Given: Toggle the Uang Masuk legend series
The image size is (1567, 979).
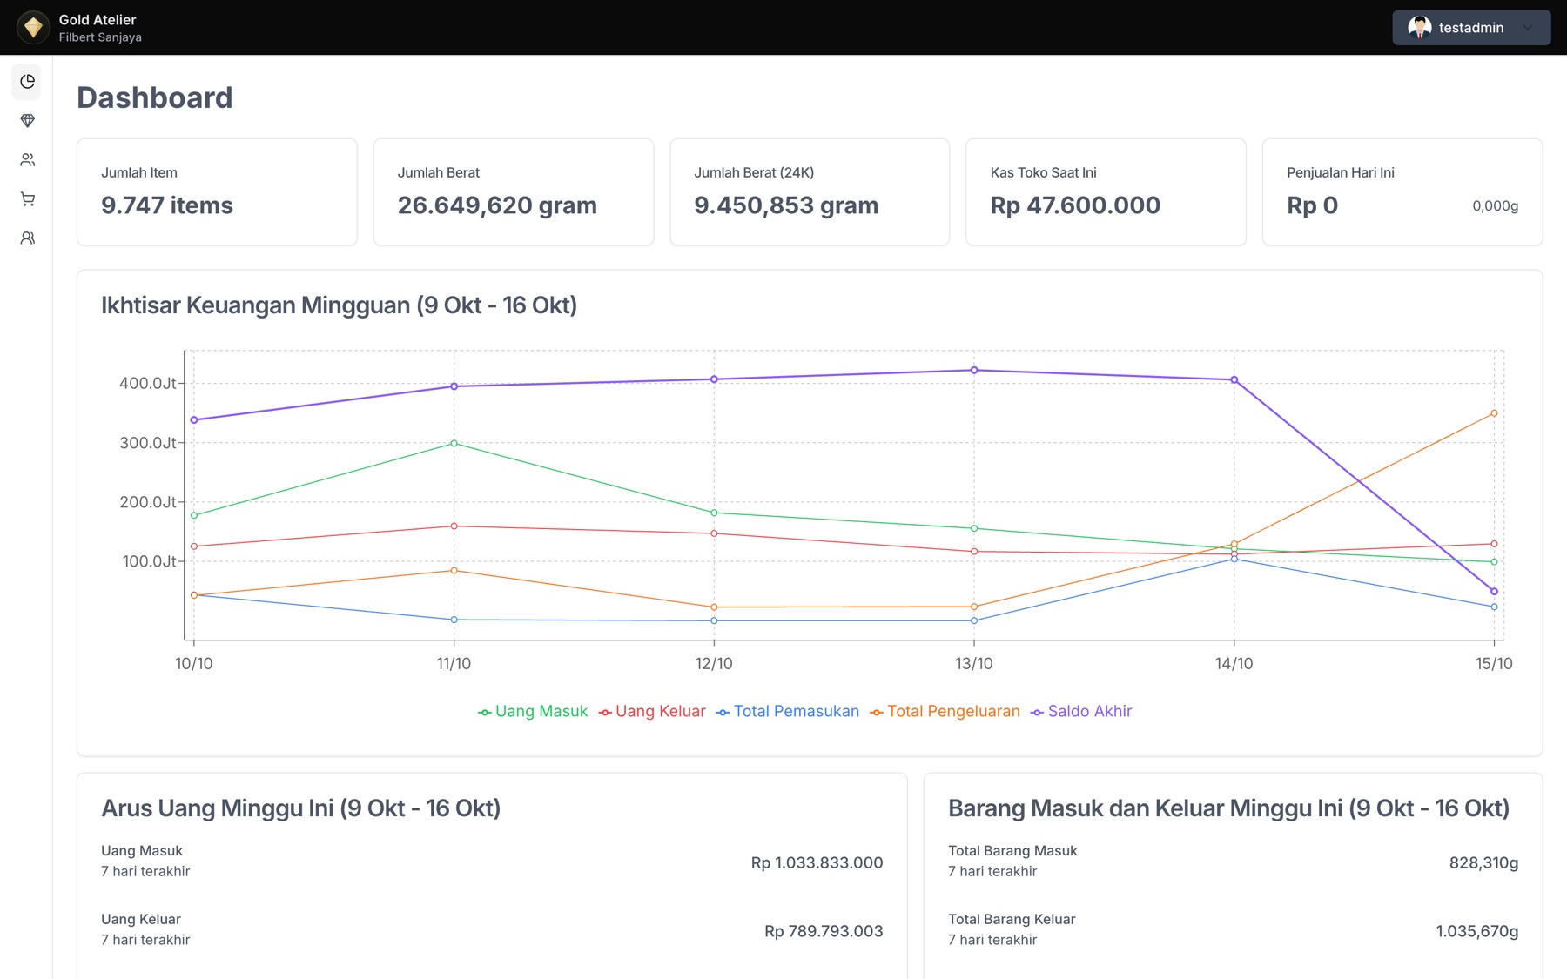Looking at the screenshot, I should 533,712.
